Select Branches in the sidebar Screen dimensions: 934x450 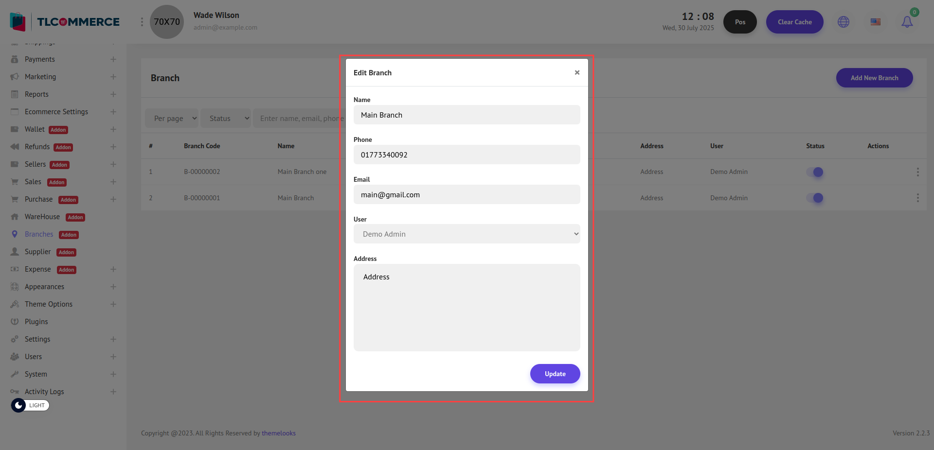(39, 234)
